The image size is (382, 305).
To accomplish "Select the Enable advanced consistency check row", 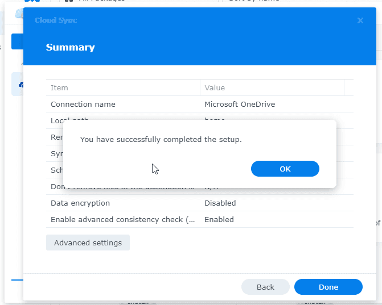I will click(x=123, y=219).
